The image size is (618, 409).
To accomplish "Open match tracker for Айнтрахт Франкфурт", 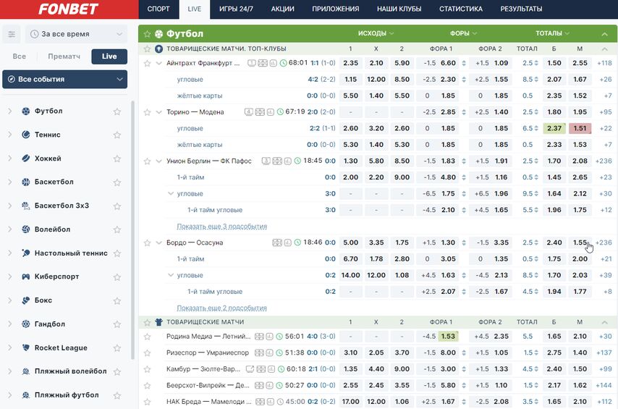I will click(263, 63).
